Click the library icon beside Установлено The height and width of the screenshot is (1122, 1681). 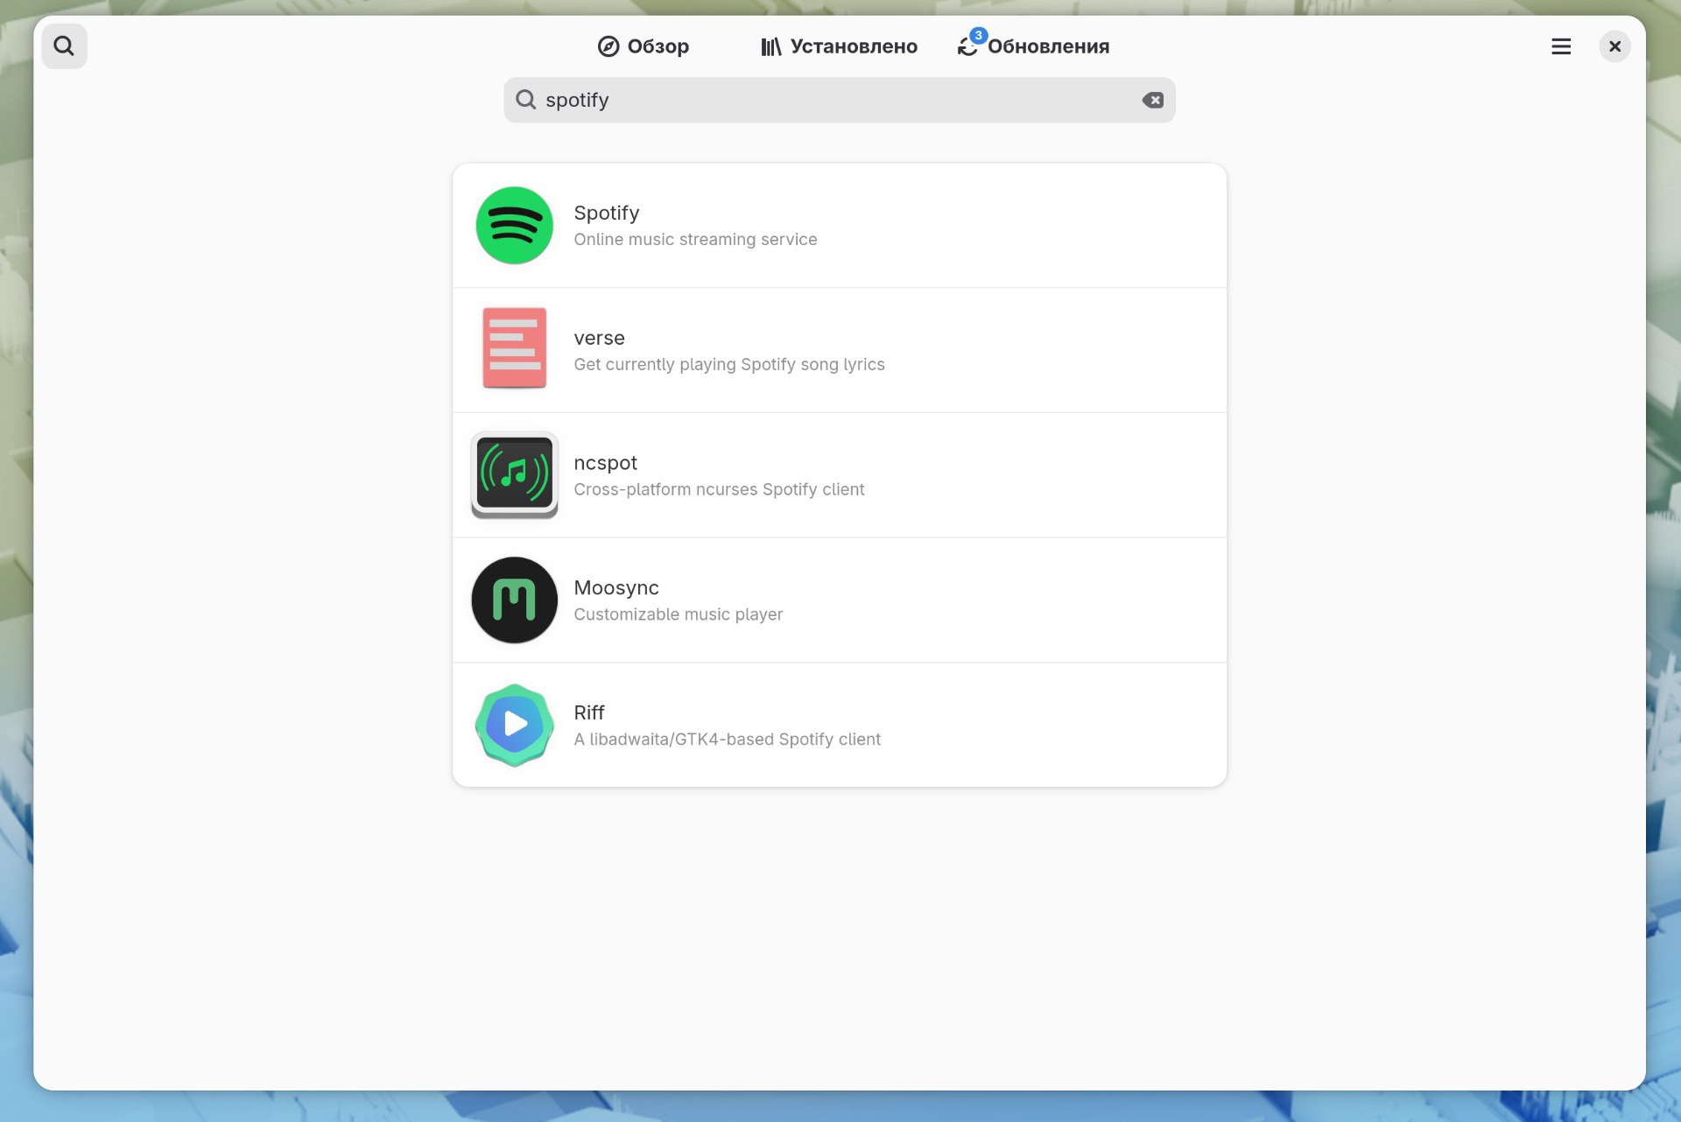[770, 46]
